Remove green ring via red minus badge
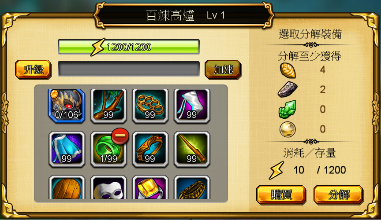Viewport: 381px width, 220px height. point(120,136)
